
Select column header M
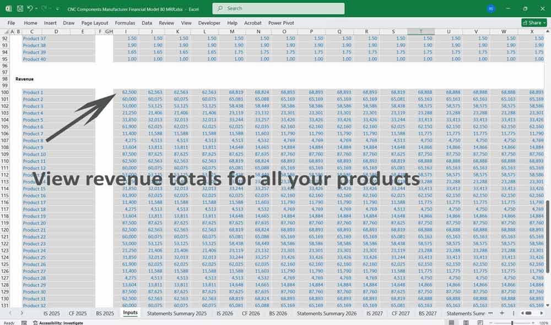[232, 31]
